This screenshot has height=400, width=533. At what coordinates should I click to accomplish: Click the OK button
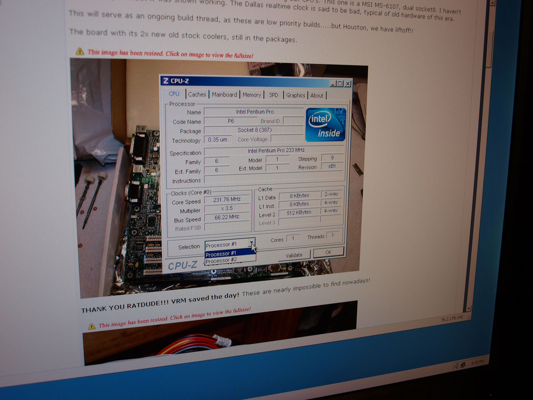tap(329, 252)
